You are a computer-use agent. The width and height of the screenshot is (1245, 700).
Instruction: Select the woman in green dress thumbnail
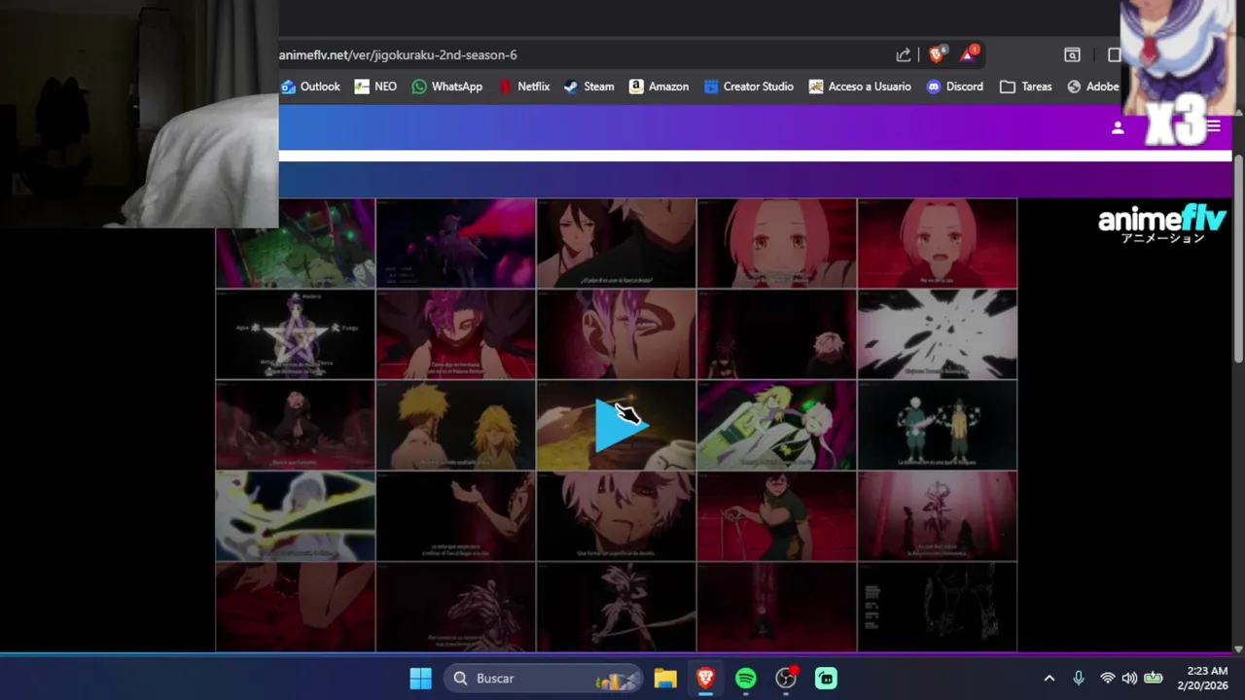(x=776, y=516)
